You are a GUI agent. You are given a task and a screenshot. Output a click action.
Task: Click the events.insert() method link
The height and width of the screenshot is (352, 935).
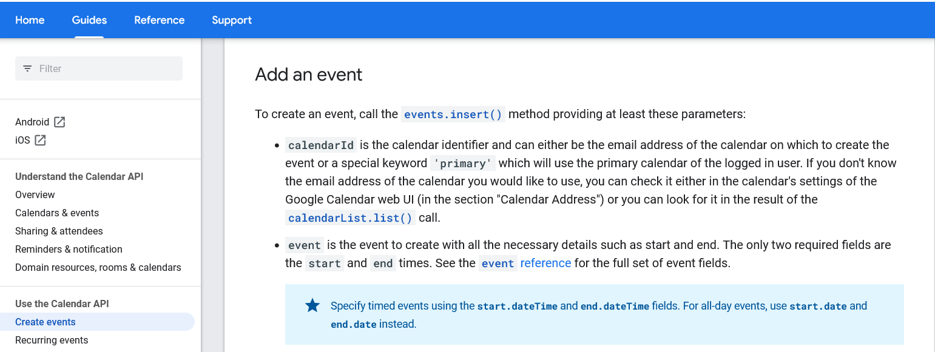pyautogui.click(x=453, y=115)
